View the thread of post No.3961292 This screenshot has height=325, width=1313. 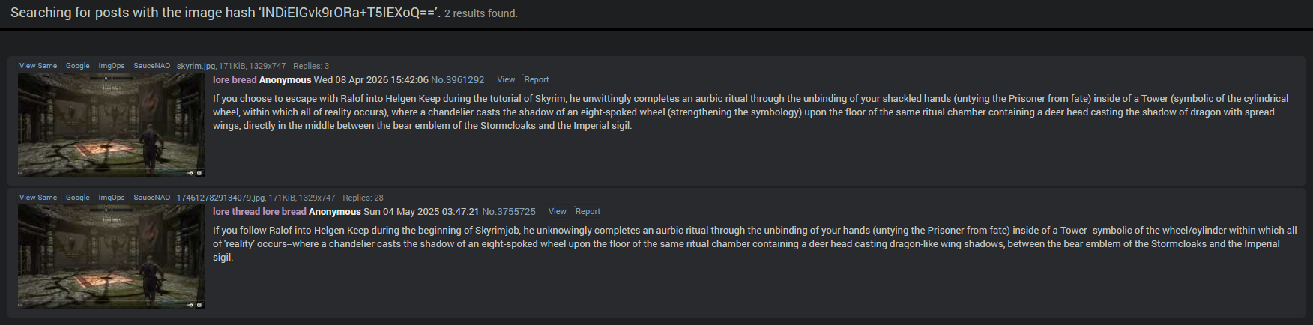pos(506,80)
